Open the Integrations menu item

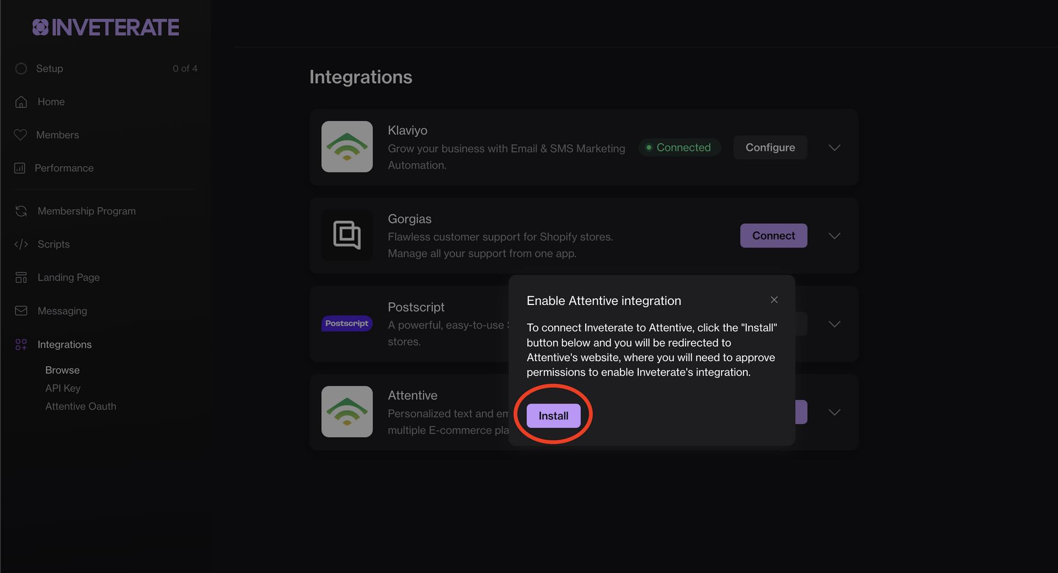click(64, 345)
